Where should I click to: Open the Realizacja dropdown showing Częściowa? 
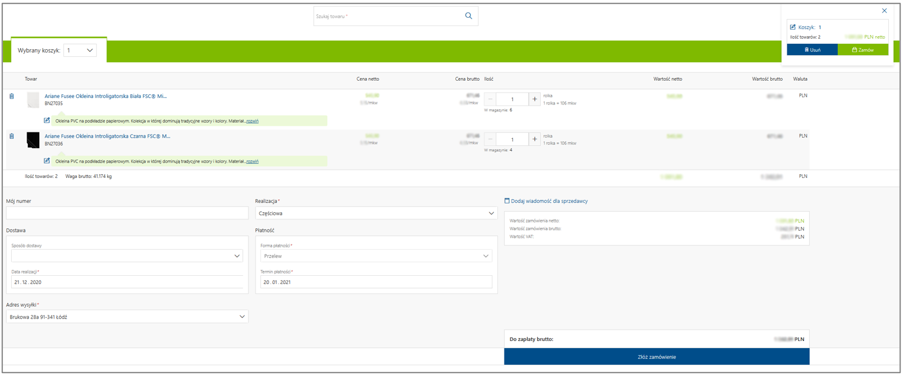coord(376,213)
